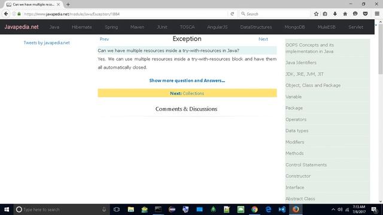Open File Explorer from taskbar

130,210
